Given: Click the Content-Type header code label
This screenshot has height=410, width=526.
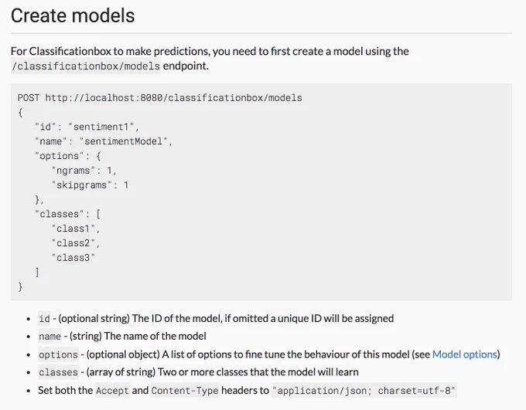Looking at the screenshot, I should pos(185,391).
